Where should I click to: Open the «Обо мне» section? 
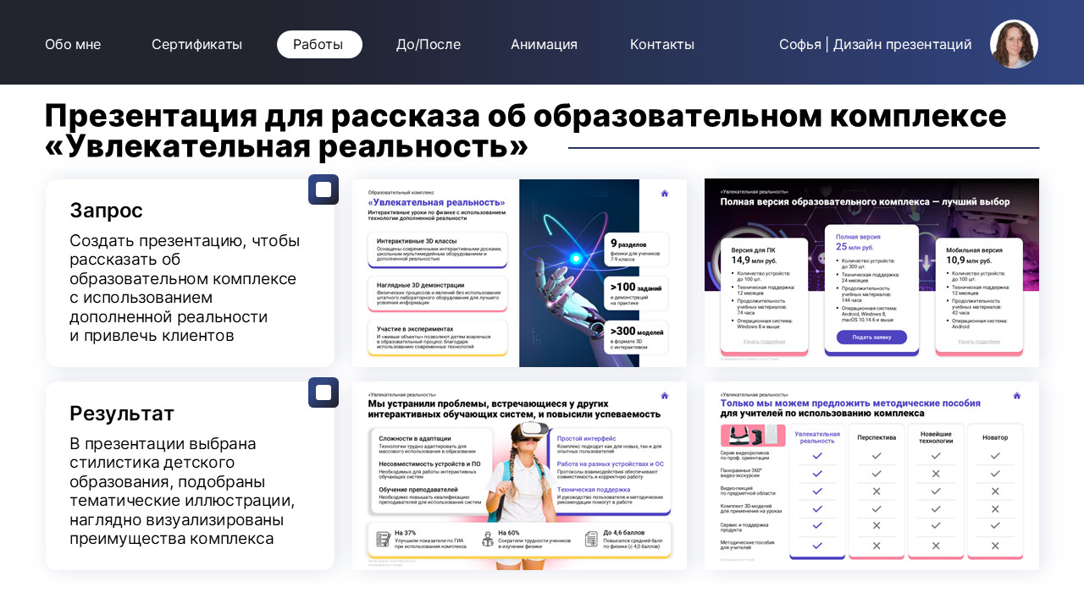click(x=73, y=45)
